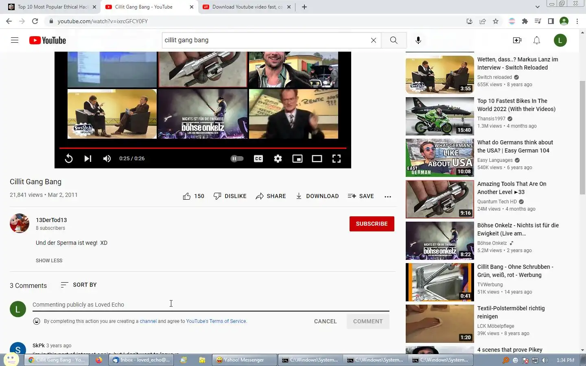Open the browser Extensions puzzle icon
The height and width of the screenshot is (366, 586).
(x=525, y=21)
